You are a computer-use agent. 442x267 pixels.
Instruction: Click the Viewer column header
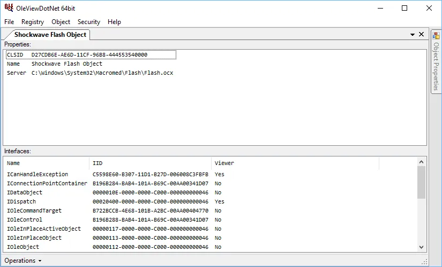tap(295, 163)
